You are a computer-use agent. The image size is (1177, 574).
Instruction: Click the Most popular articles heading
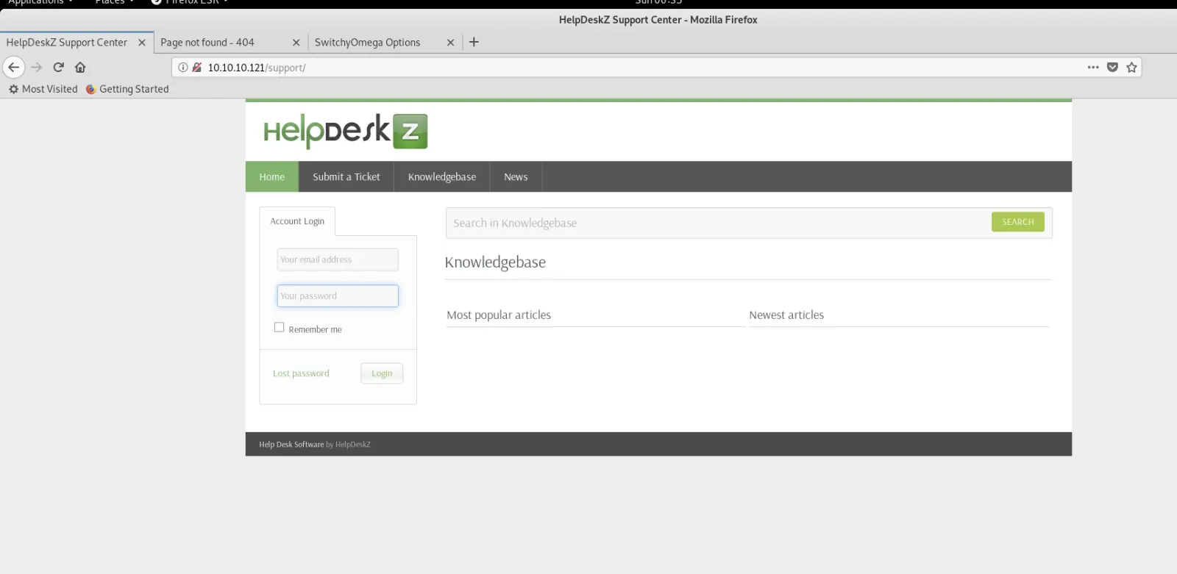pyautogui.click(x=499, y=315)
